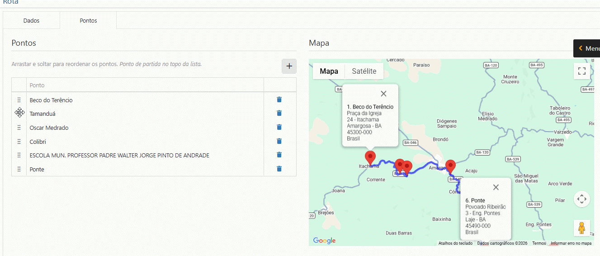Toggle fullscreen map view

pyautogui.click(x=582, y=71)
